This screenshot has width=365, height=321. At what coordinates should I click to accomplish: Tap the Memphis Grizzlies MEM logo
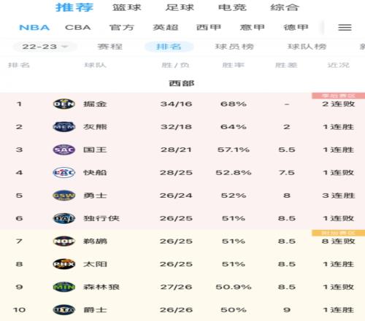64,127
